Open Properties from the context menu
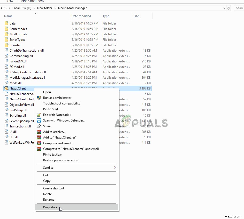244x219 pixels. [x=50, y=207]
